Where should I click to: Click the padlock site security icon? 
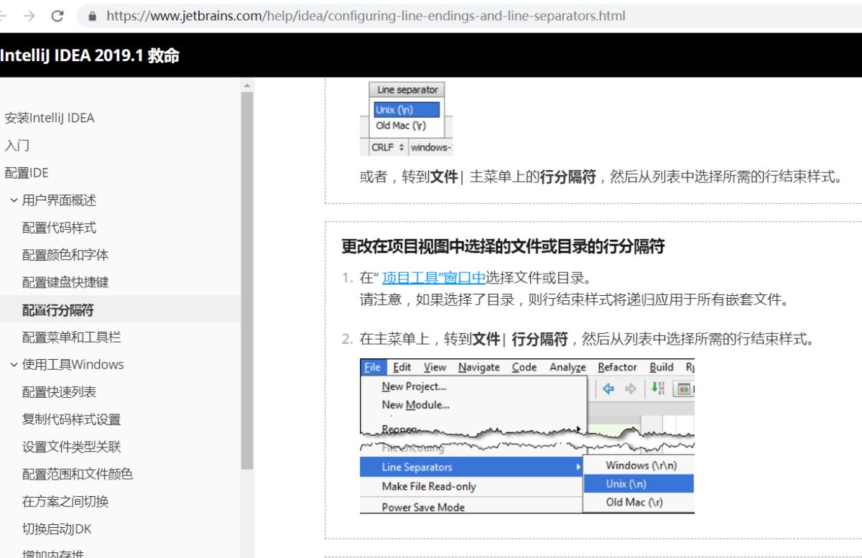92,15
